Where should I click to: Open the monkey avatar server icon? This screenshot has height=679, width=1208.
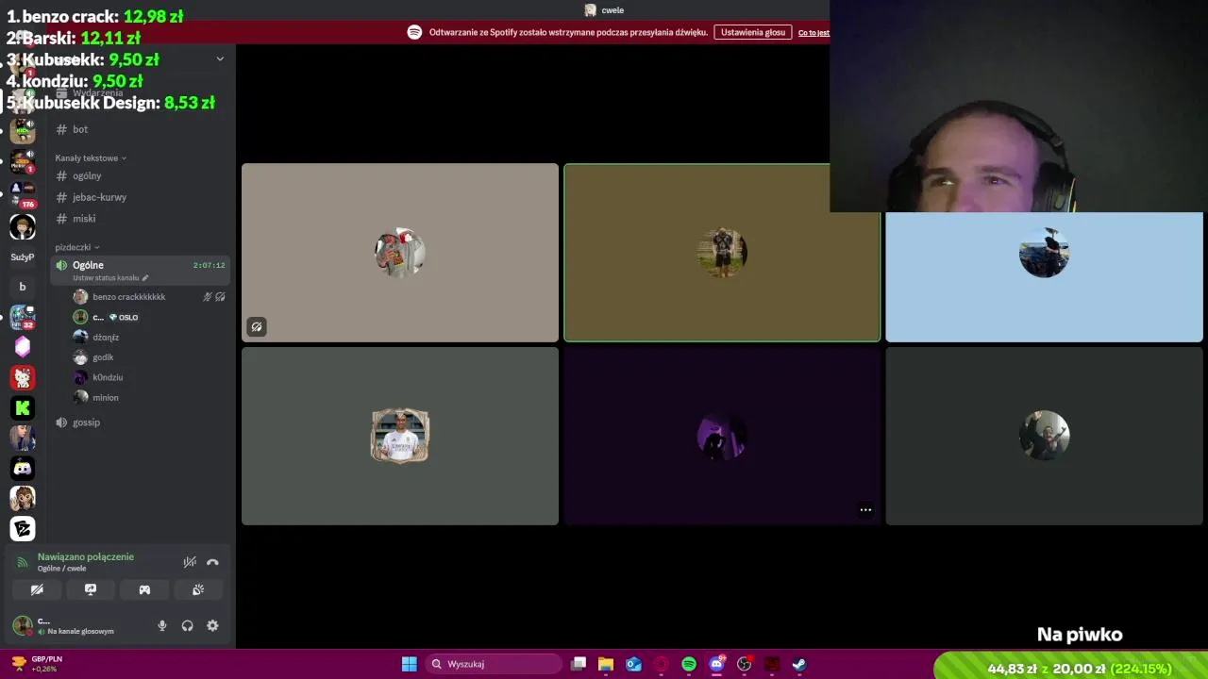pyautogui.click(x=23, y=498)
